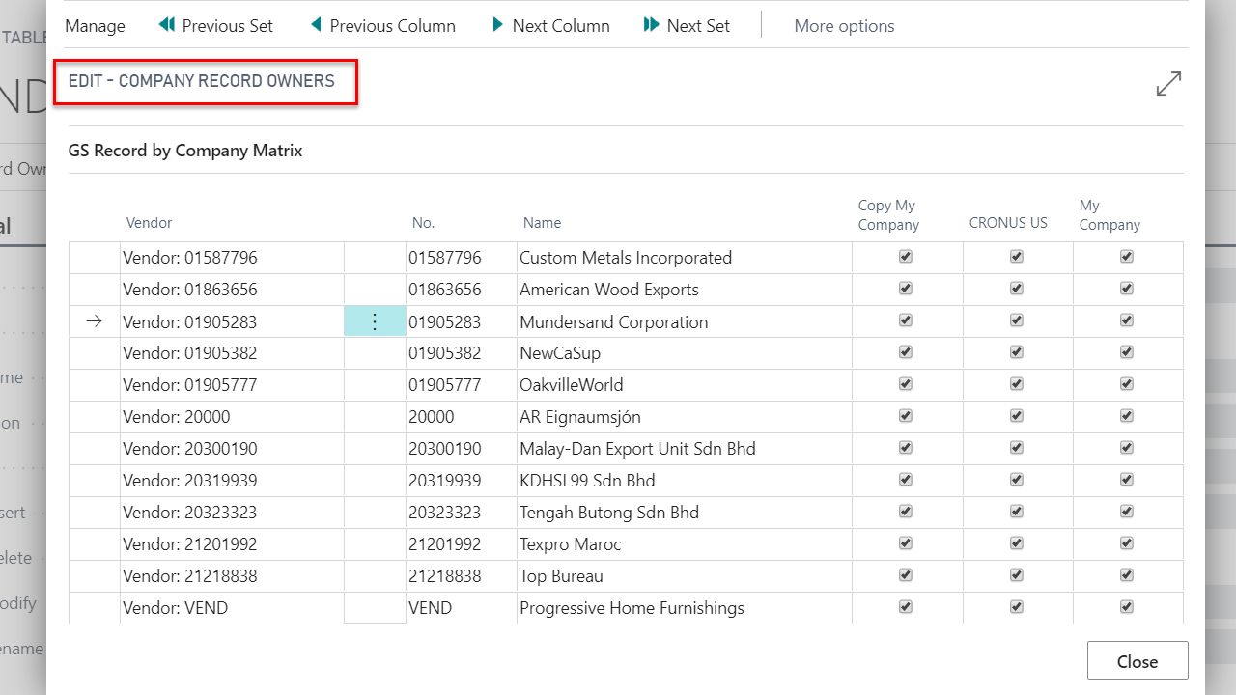Select the Malay-Dan Export Unit Sdn Bhd name cell
Screen dimensions: 1236x695
pos(637,449)
